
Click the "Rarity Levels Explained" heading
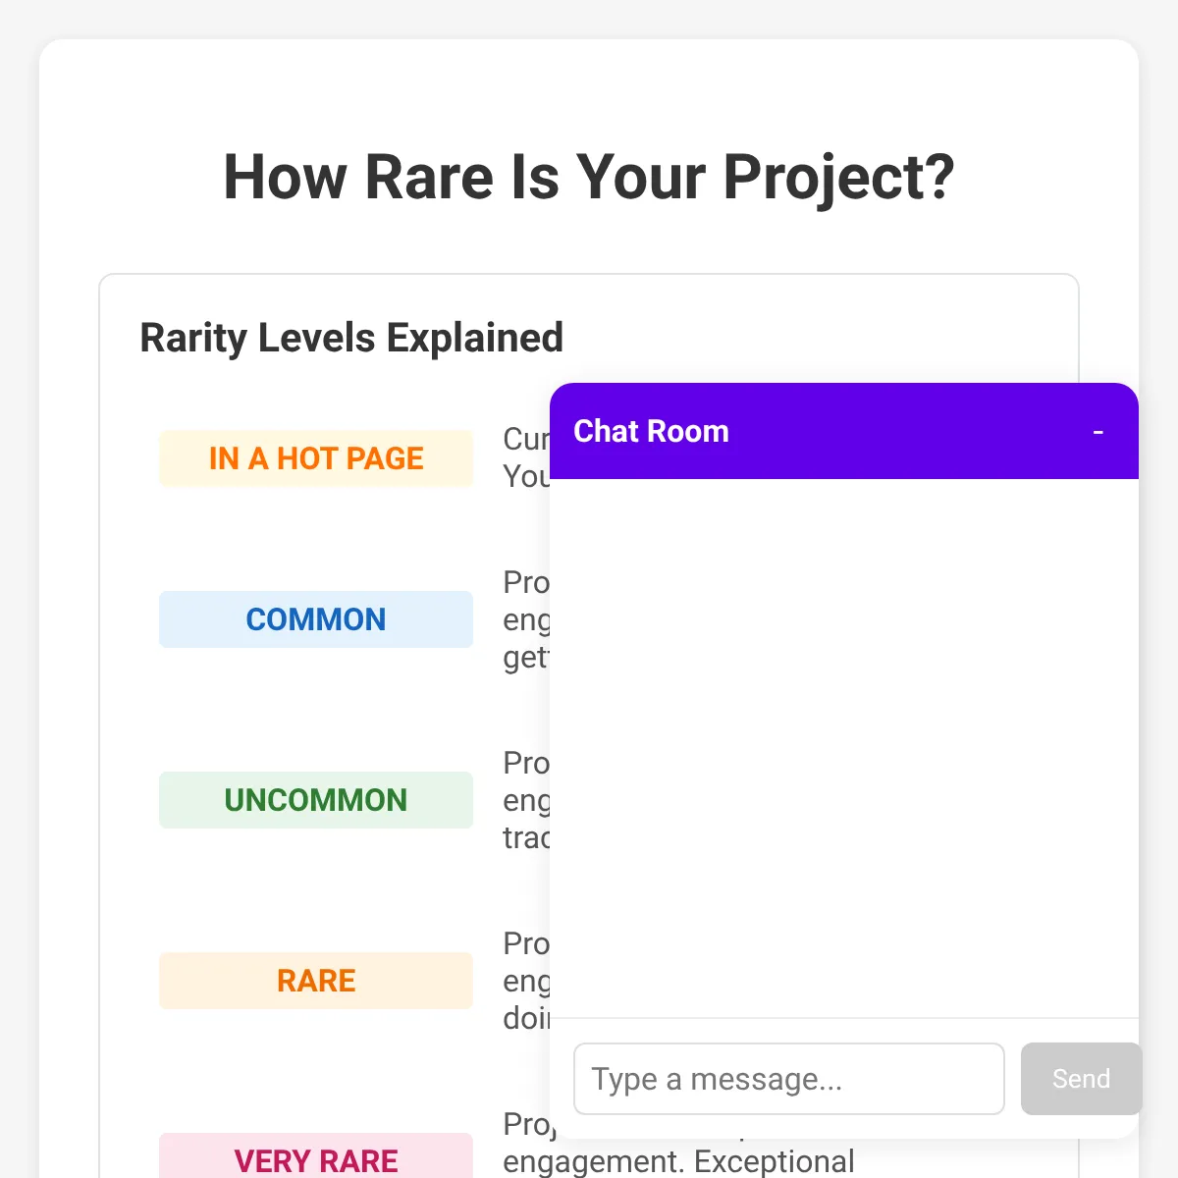tap(351, 338)
